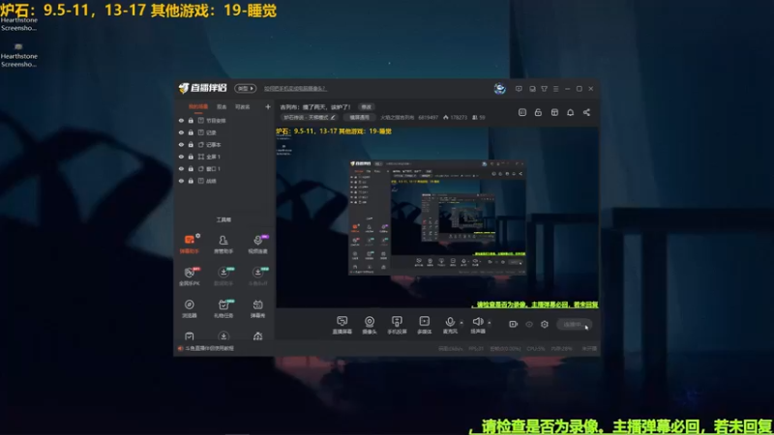Expand speaker options arrow beside 扬声器

tap(490, 323)
